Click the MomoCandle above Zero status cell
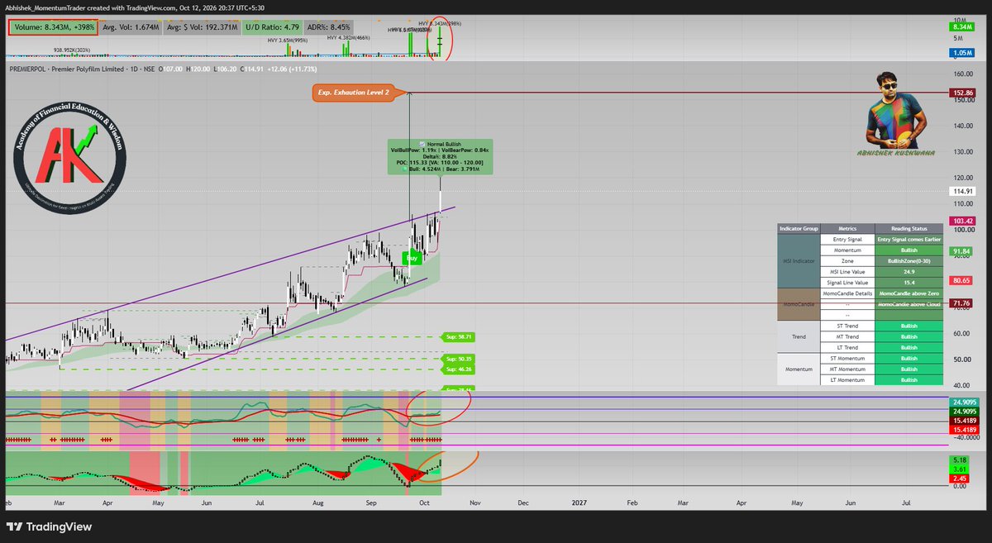 (909, 293)
